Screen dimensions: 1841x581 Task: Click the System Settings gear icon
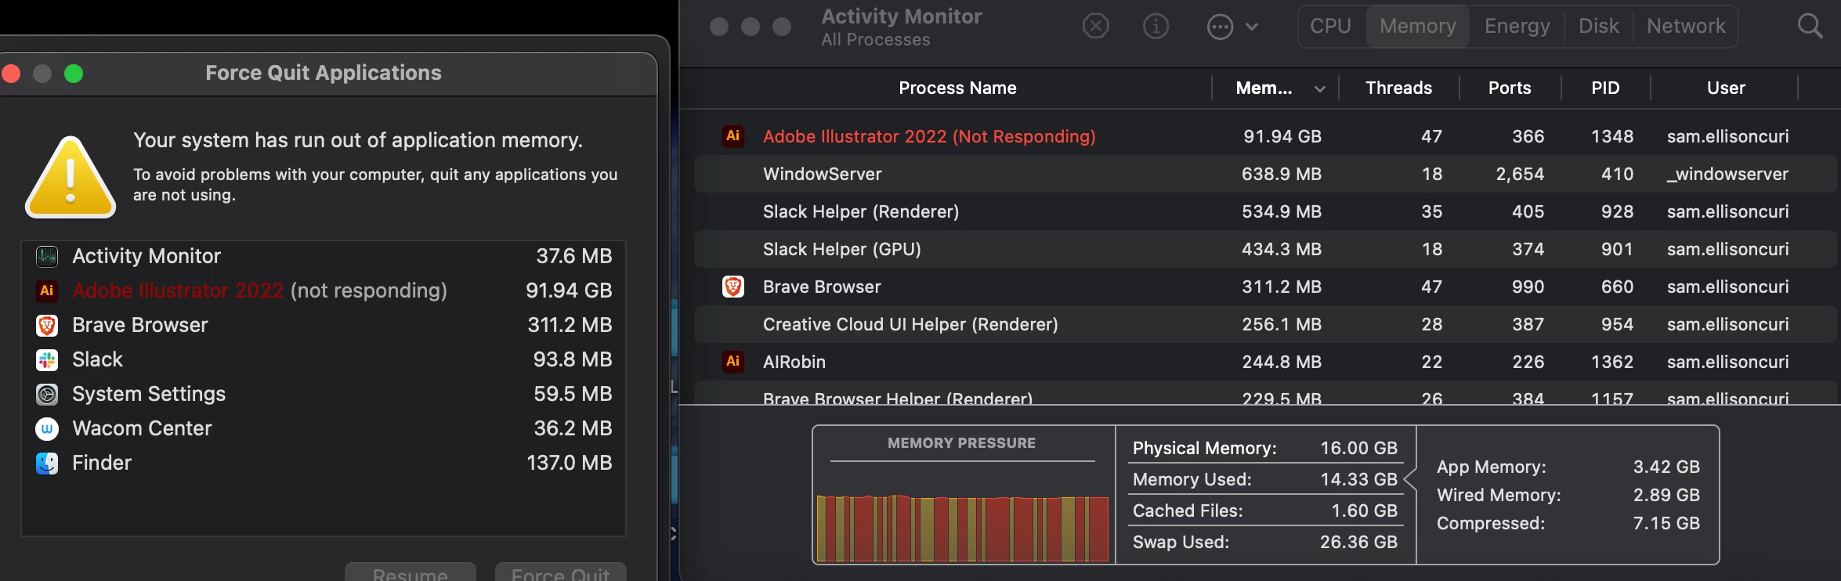click(47, 394)
